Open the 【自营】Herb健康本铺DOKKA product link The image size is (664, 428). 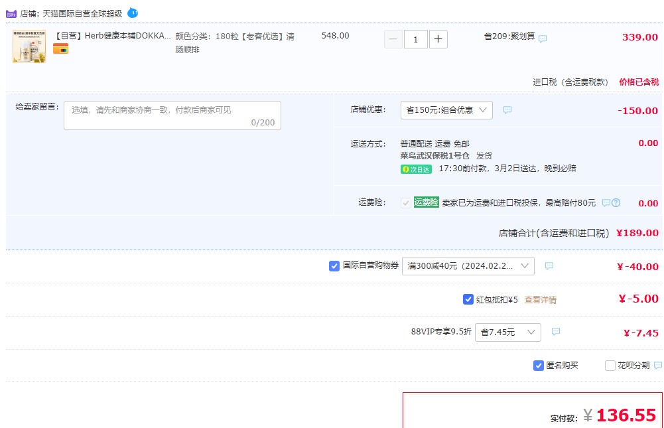pyautogui.click(x=112, y=36)
